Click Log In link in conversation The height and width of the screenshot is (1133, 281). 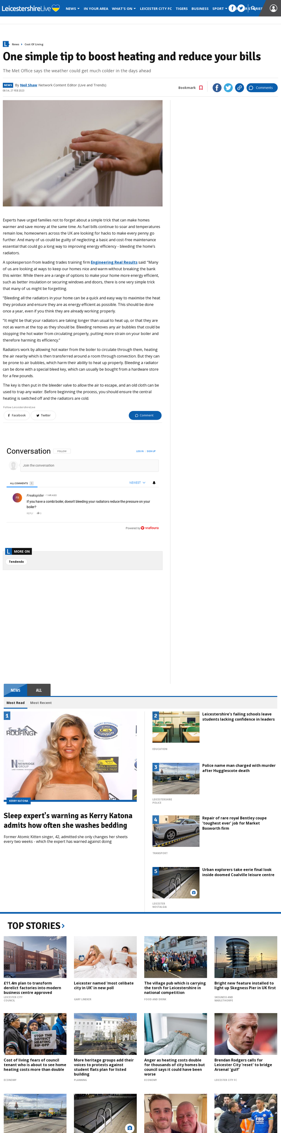[140, 451]
